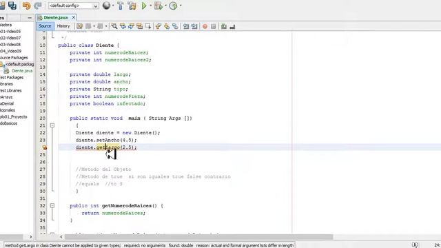The image size is (441, 248).
Task: Start macro recording with red circle
Action: pos(205,26)
